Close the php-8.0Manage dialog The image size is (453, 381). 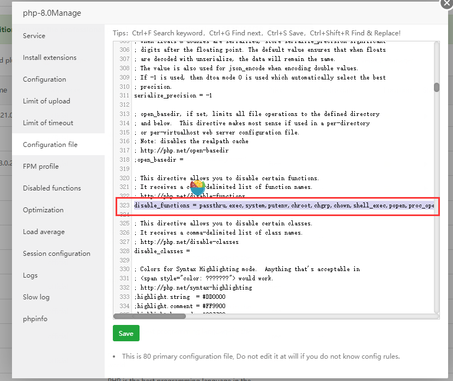point(448,3)
